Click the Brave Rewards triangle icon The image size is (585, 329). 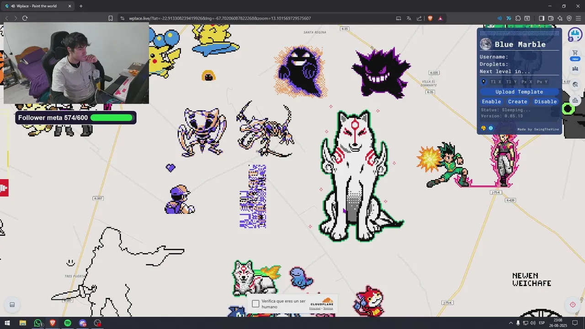click(x=440, y=18)
